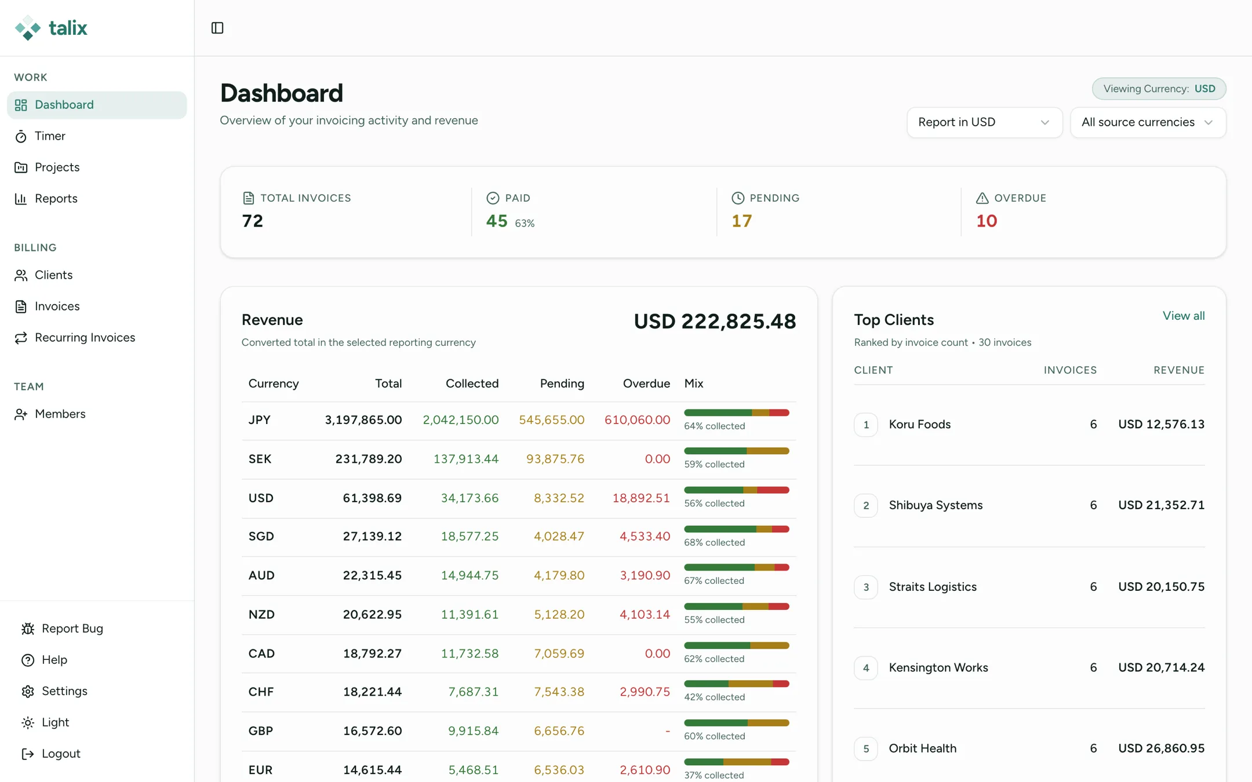Switch theme using Light toggle
Screen dimensions: 1252x782
(97, 722)
